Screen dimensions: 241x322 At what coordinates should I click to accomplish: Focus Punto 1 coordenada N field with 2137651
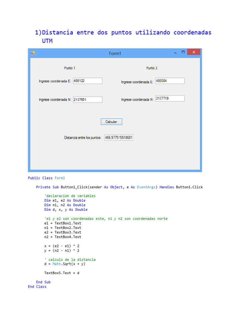[x=88, y=100]
